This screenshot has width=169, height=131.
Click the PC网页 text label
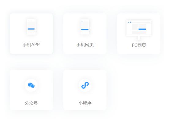[139, 45]
